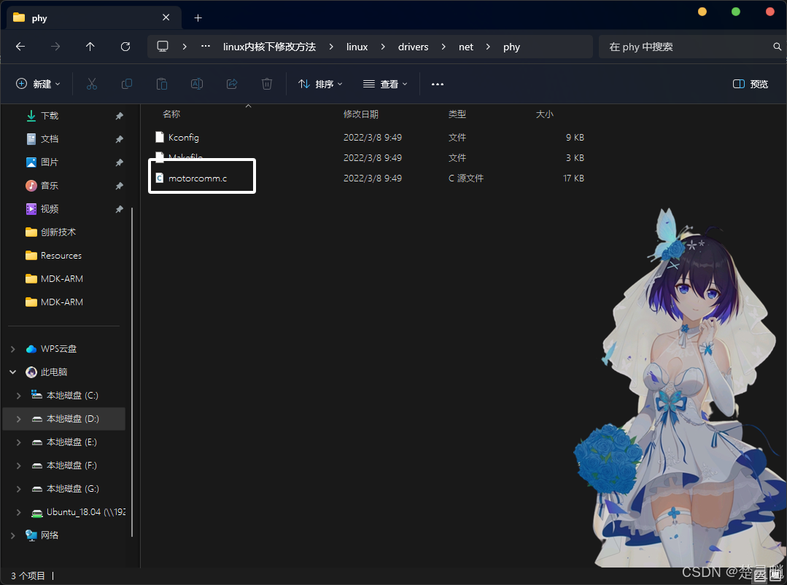Switch to details view in status bar

[x=760, y=576]
